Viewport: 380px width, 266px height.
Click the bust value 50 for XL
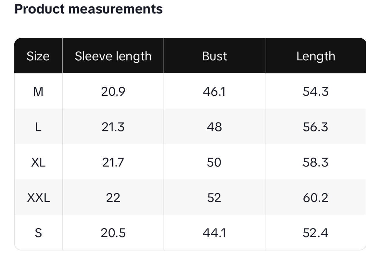214,162
